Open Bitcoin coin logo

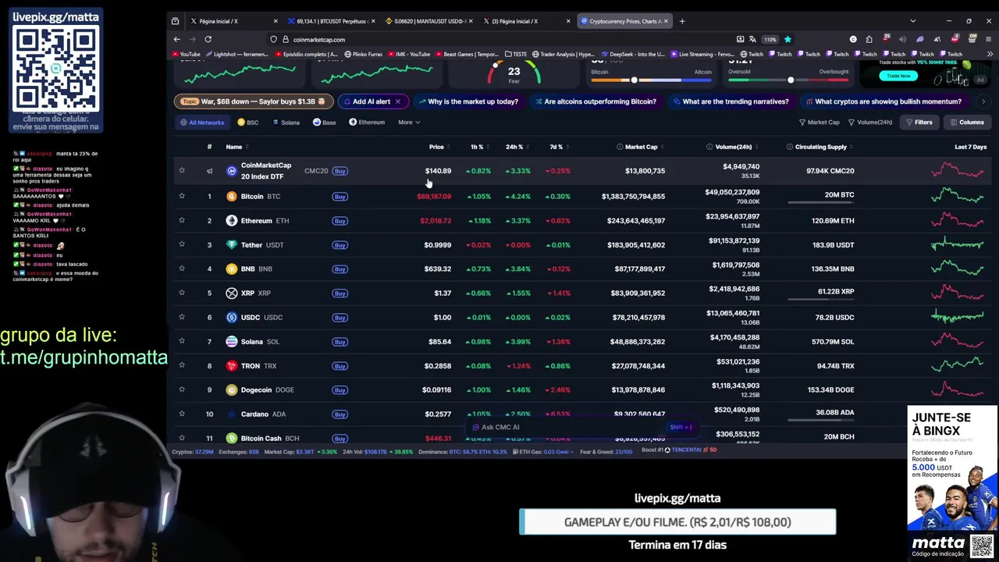[231, 196]
